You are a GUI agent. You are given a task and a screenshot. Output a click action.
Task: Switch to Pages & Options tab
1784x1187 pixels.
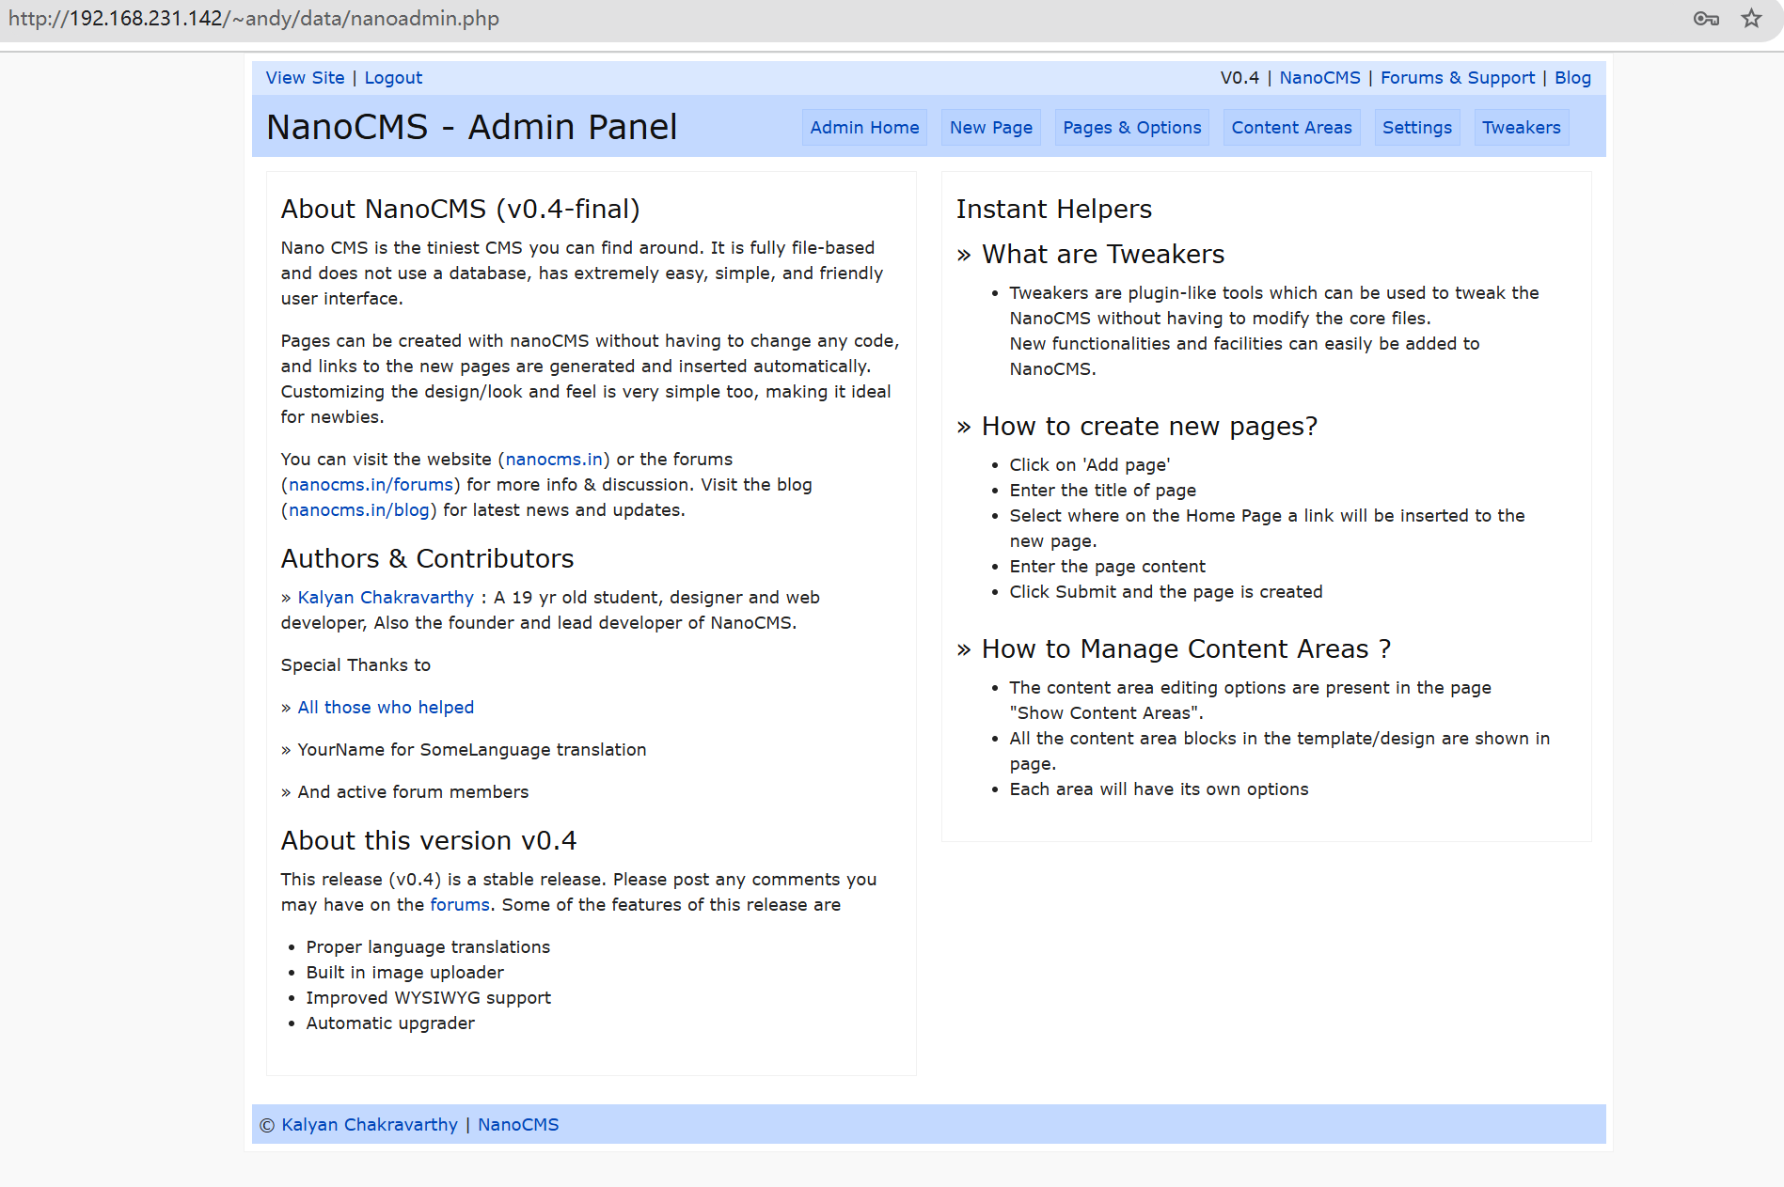click(1132, 128)
